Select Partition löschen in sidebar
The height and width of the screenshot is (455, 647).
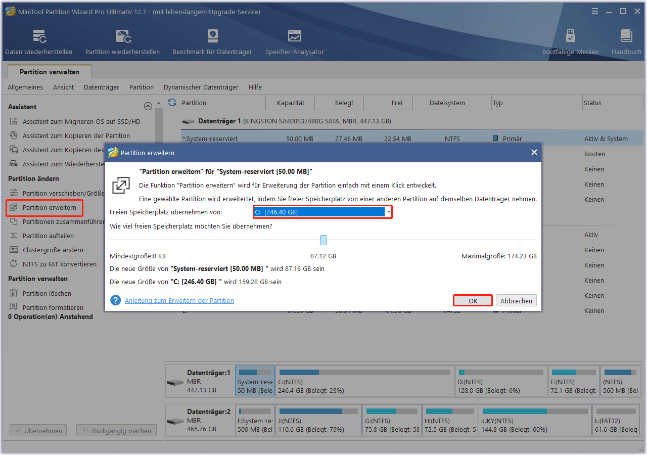47,293
